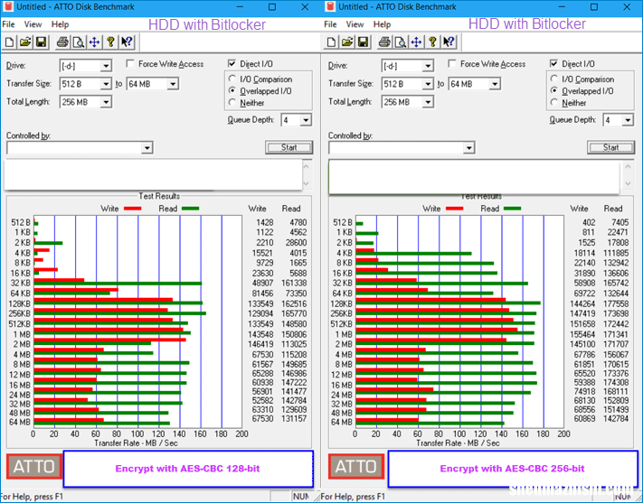643x503 pixels.
Task: Select I/O Comparison radio in left window
Action: (x=232, y=79)
